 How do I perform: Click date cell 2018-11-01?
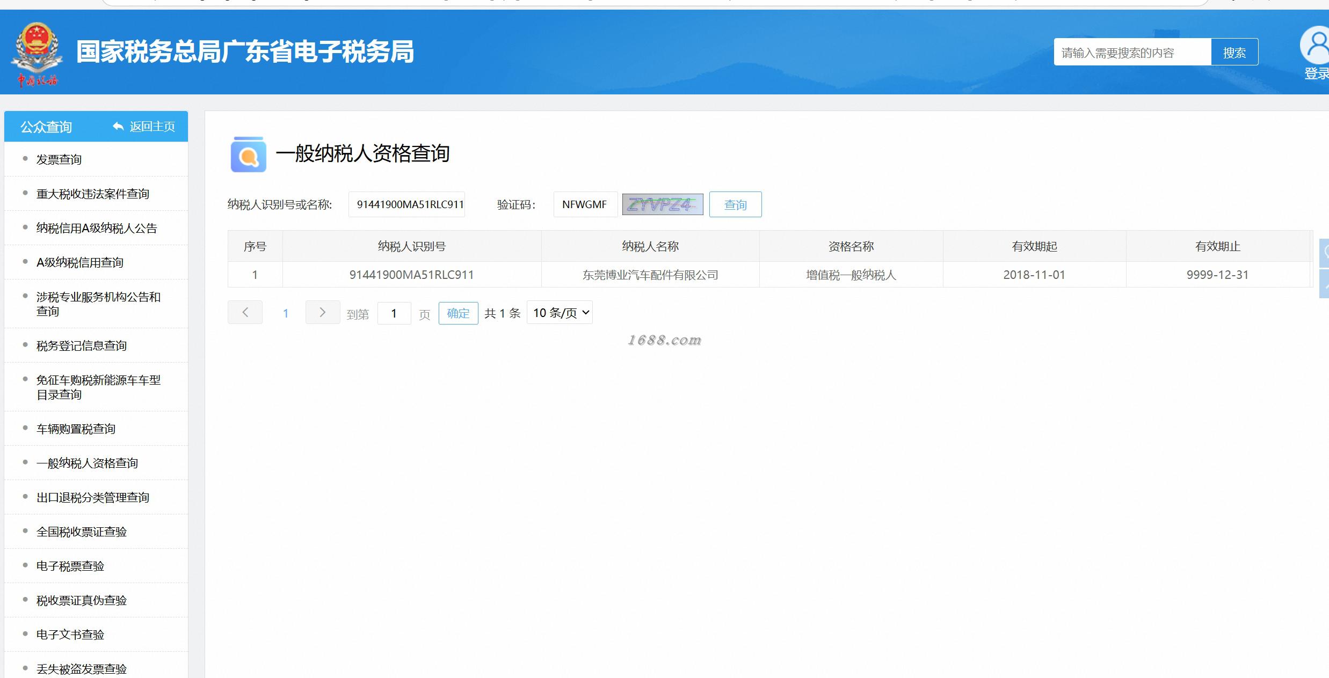tap(1034, 275)
